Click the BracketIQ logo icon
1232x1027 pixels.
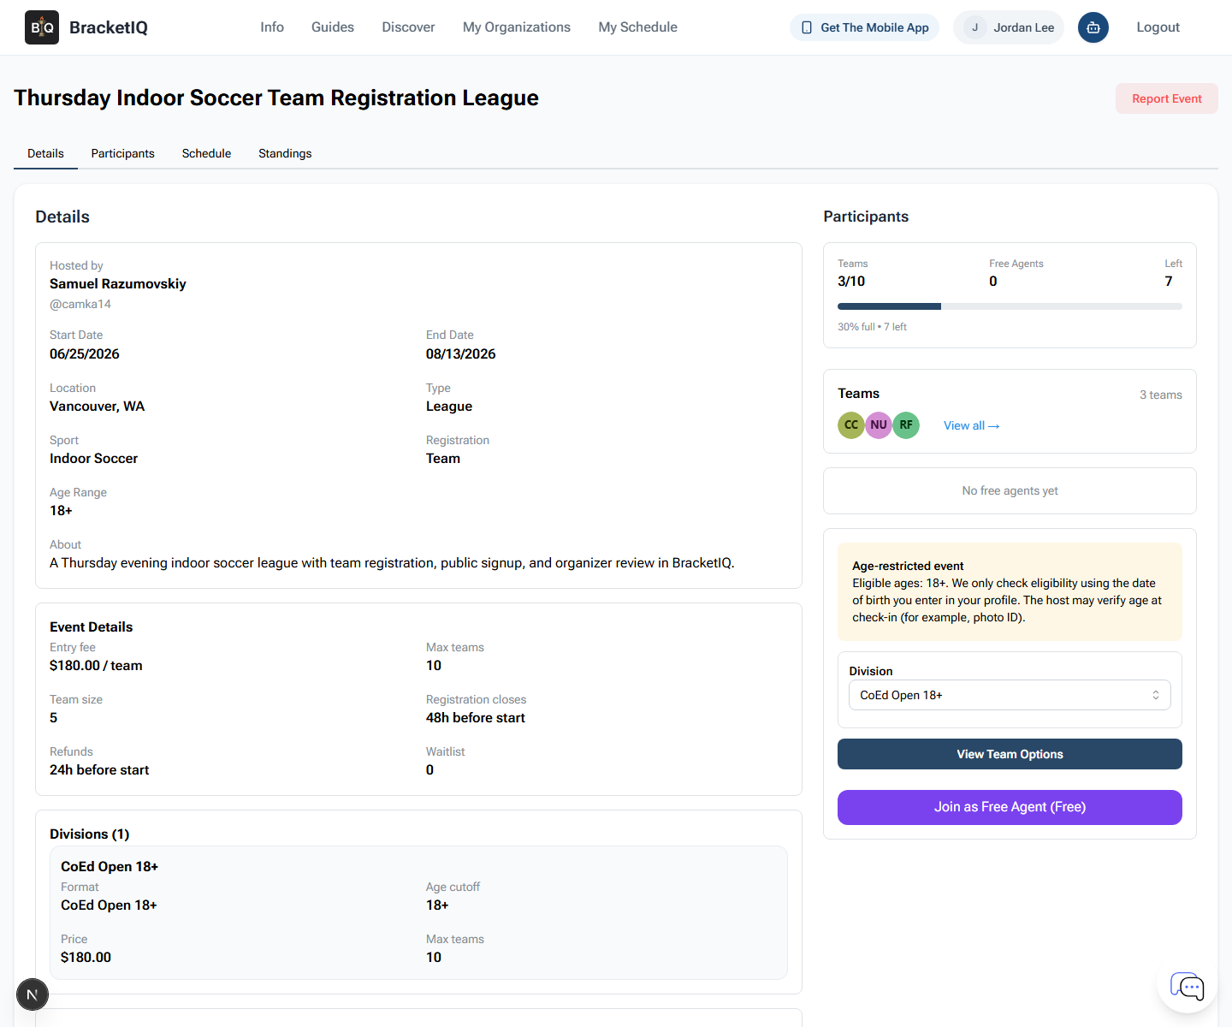tap(42, 27)
